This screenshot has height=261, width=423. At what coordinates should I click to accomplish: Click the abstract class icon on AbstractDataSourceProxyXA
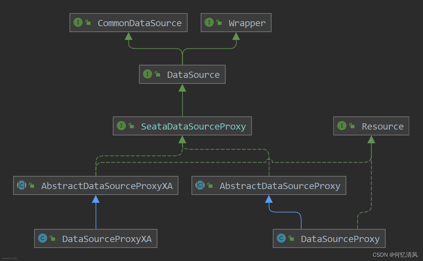click(x=22, y=185)
